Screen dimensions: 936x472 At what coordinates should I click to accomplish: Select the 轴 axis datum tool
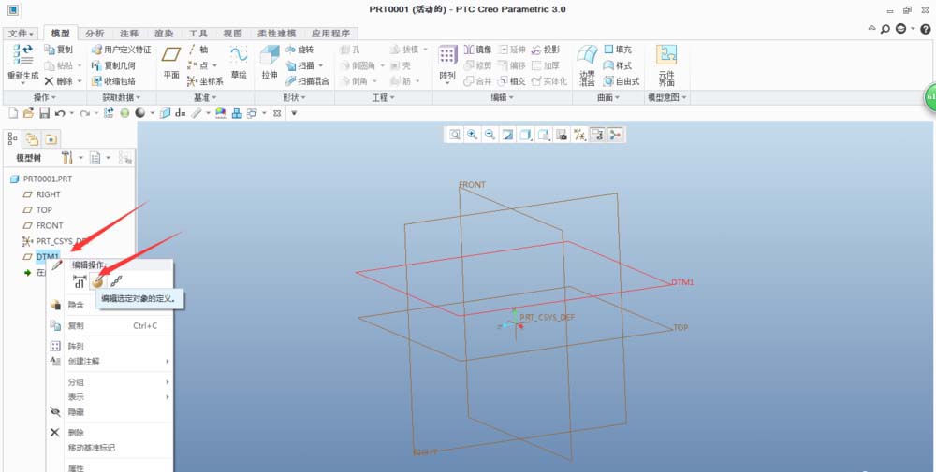[x=198, y=50]
